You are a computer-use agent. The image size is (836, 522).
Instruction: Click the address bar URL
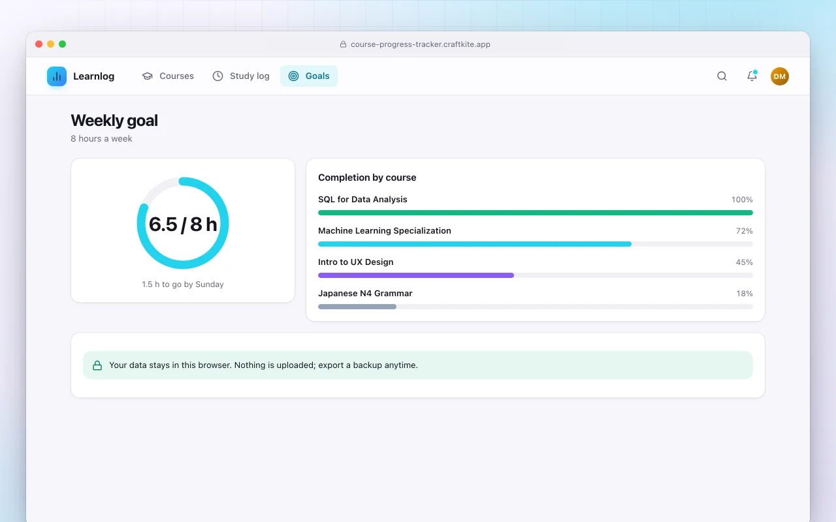421,44
